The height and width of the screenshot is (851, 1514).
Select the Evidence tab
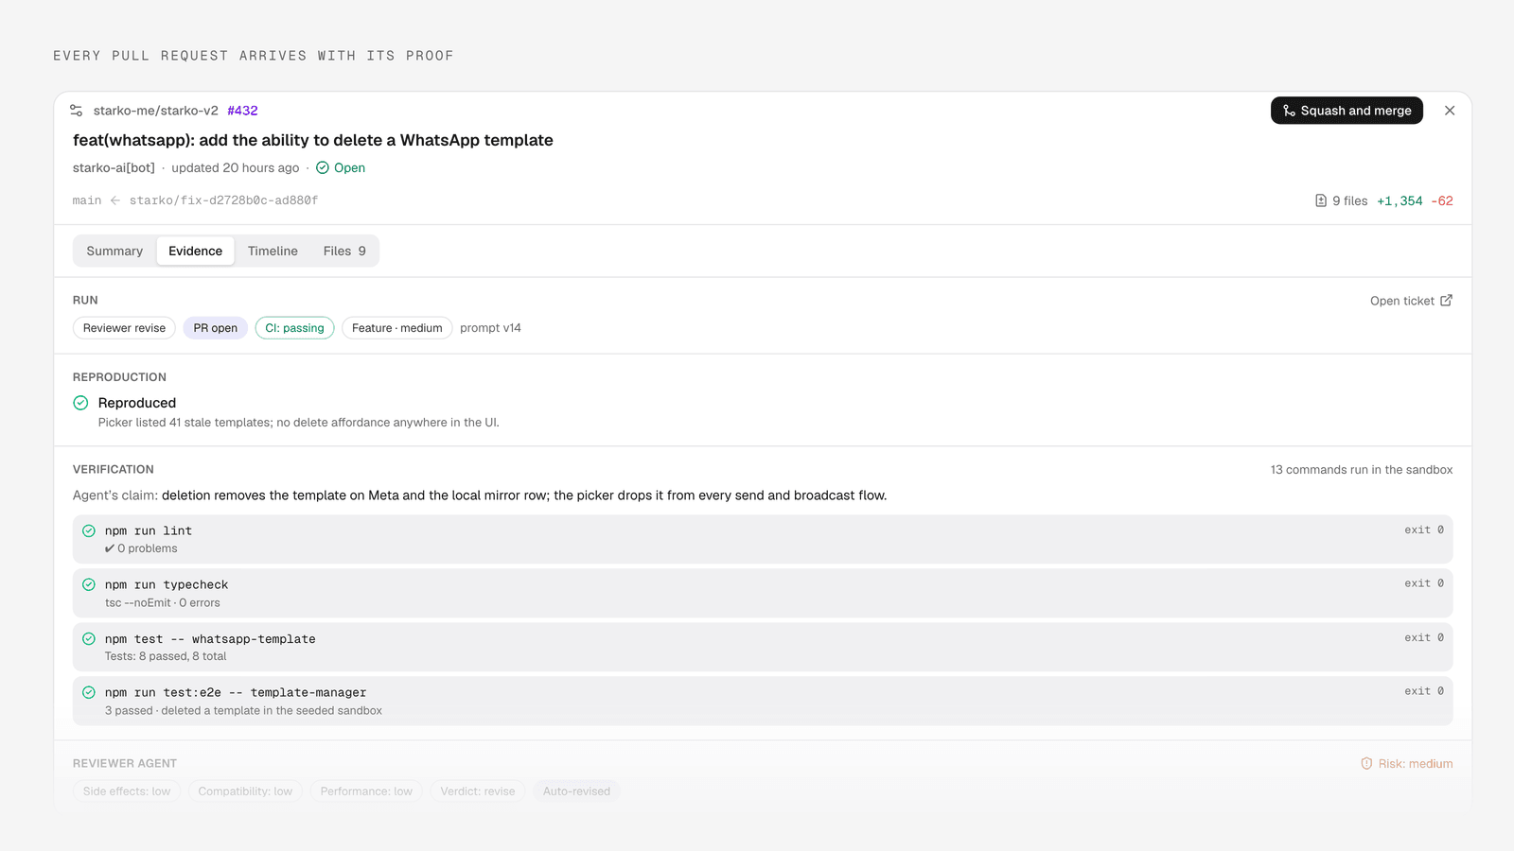point(196,251)
